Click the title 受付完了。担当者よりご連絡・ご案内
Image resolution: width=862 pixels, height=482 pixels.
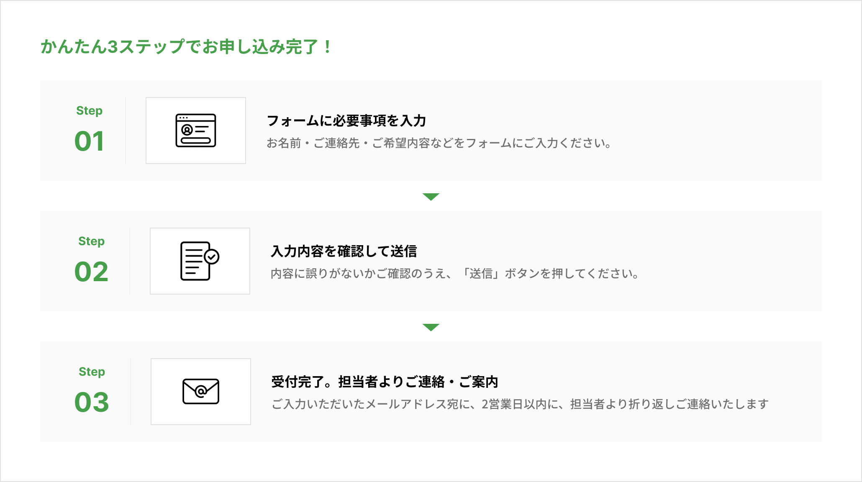(385, 382)
